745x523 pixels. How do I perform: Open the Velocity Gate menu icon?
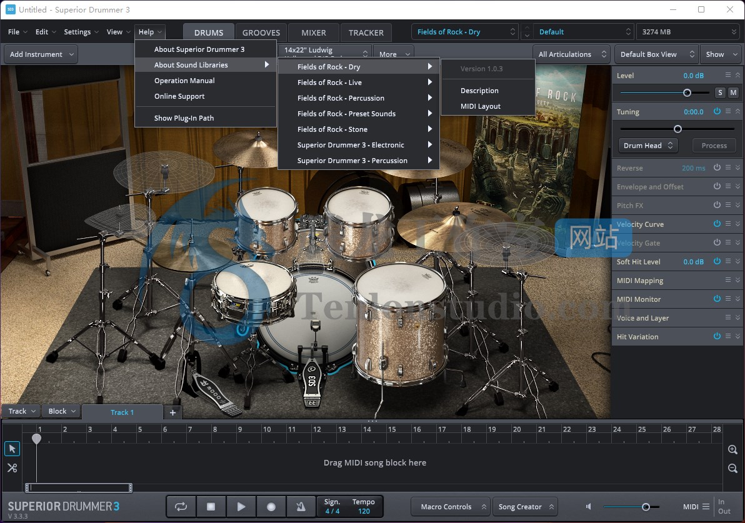coord(728,242)
